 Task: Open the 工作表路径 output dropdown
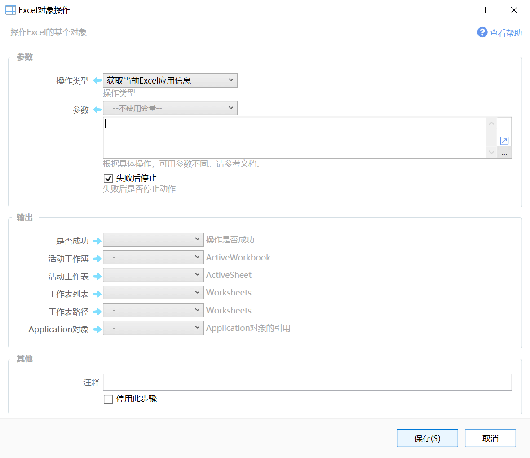153,310
